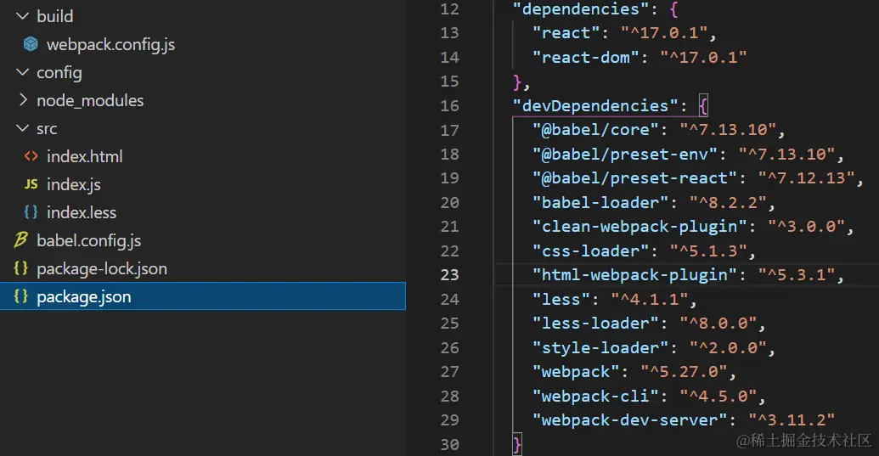The image size is (879, 456).
Task: Click the "webpack-dev-server" key text
Action: coord(630,420)
